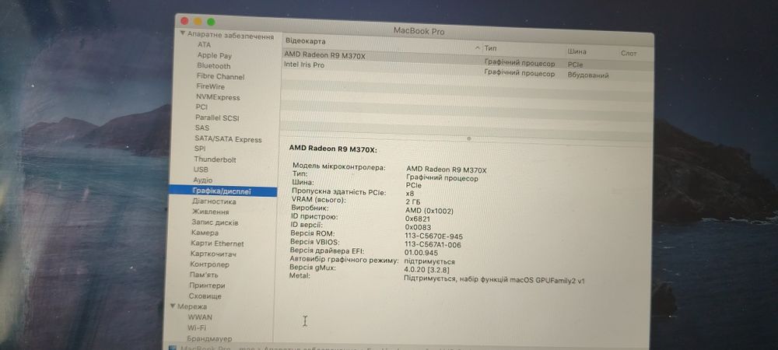Click VBIOS version 113-C567A1-006

point(433,244)
